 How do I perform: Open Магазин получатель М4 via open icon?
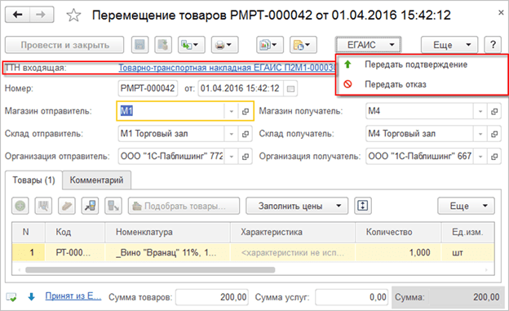click(494, 111)
